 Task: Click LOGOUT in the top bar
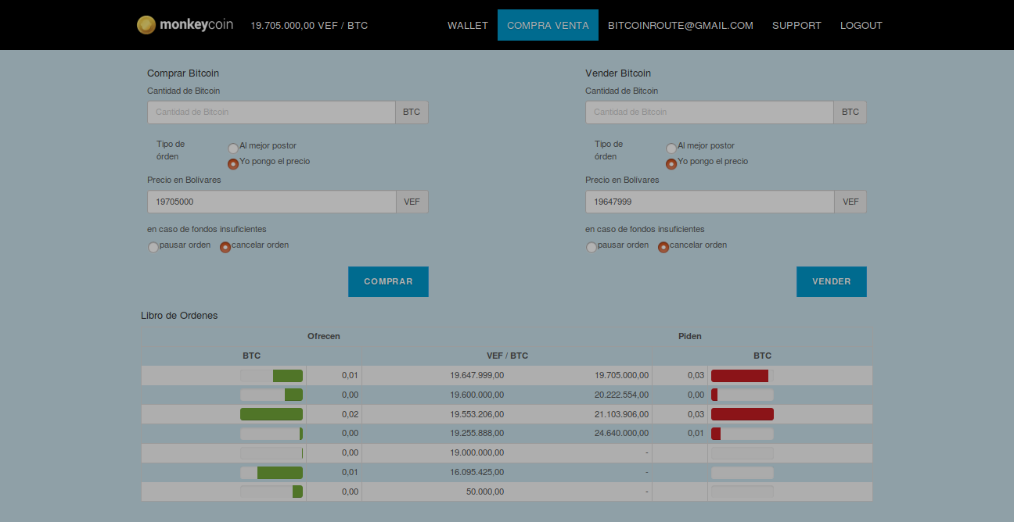point(861,25)
